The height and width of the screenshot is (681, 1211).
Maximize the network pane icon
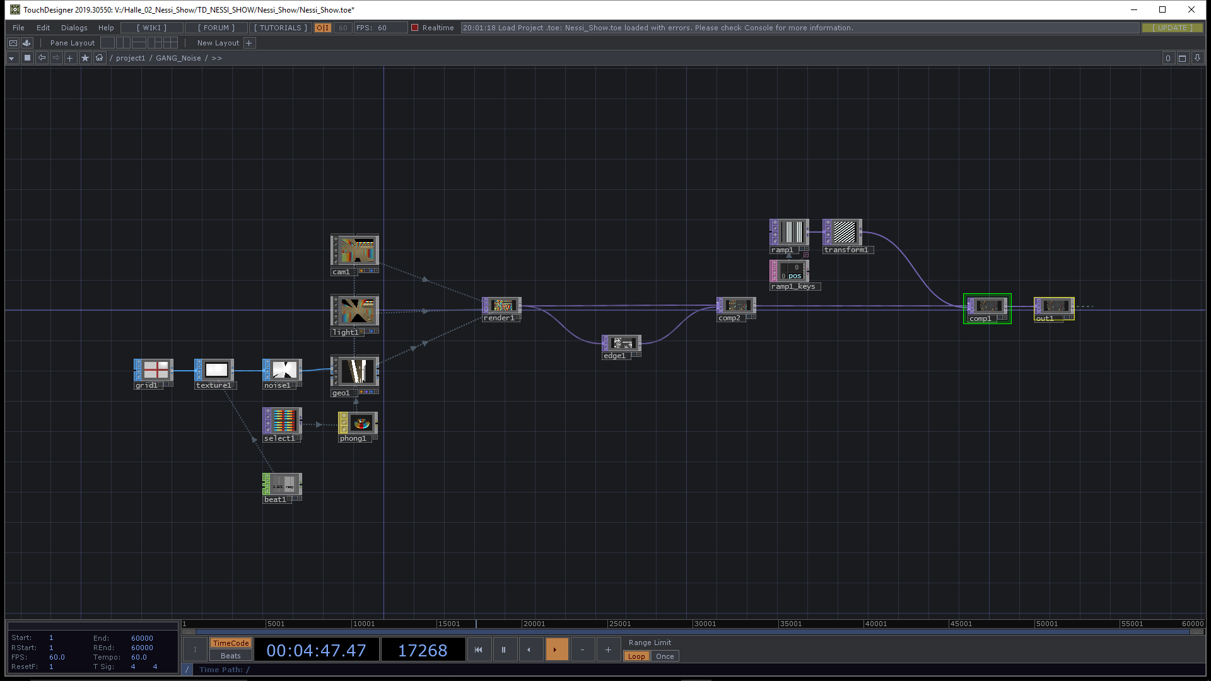point(1183,58)
